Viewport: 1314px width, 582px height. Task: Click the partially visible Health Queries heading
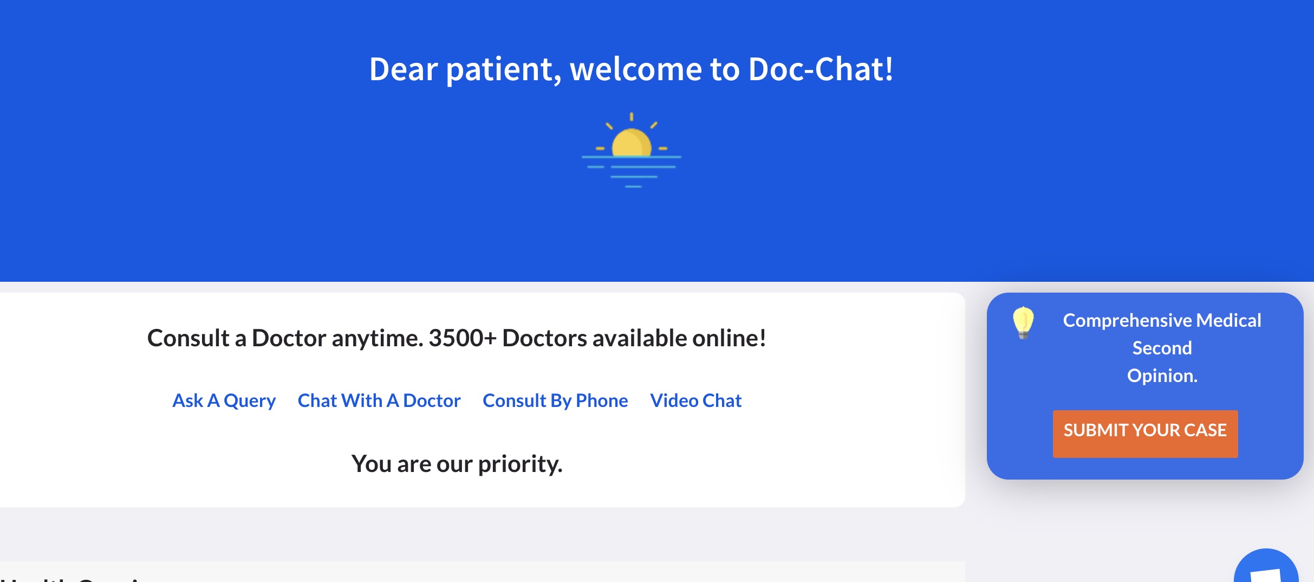pos(81,578)
